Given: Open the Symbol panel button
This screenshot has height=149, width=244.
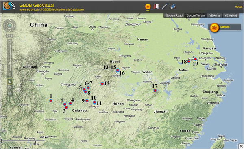Looking at the screenshot, I should point(224,27).
